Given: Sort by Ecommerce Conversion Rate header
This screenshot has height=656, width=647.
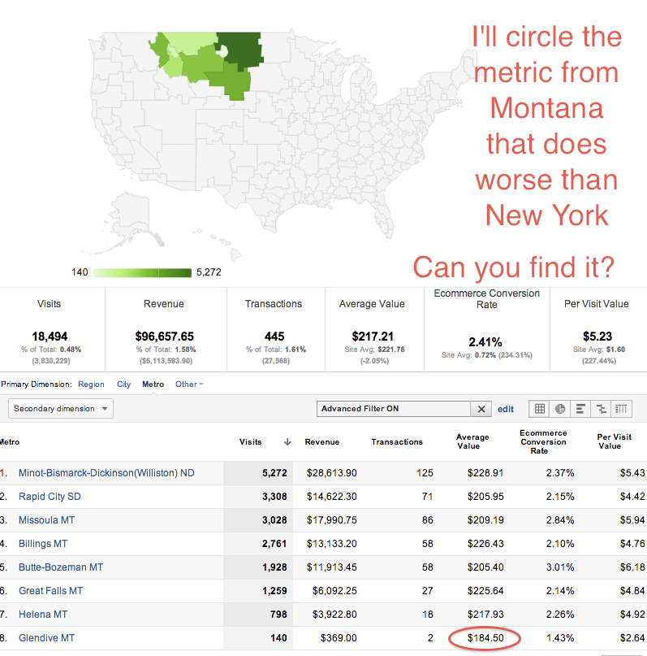Looking at the screenshot, I should (543, 441).
